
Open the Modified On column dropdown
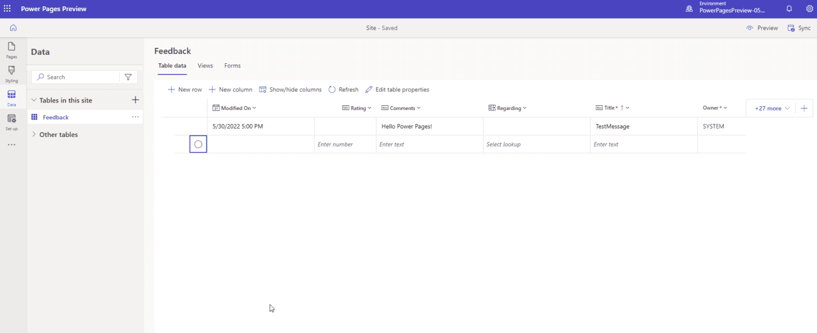pyautogui.click(x=254, y=107)
